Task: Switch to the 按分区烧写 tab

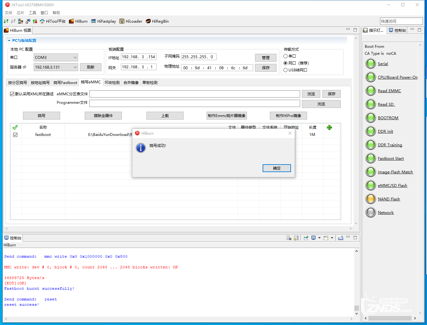Action: pyautogui.click(x=18, y=82)
